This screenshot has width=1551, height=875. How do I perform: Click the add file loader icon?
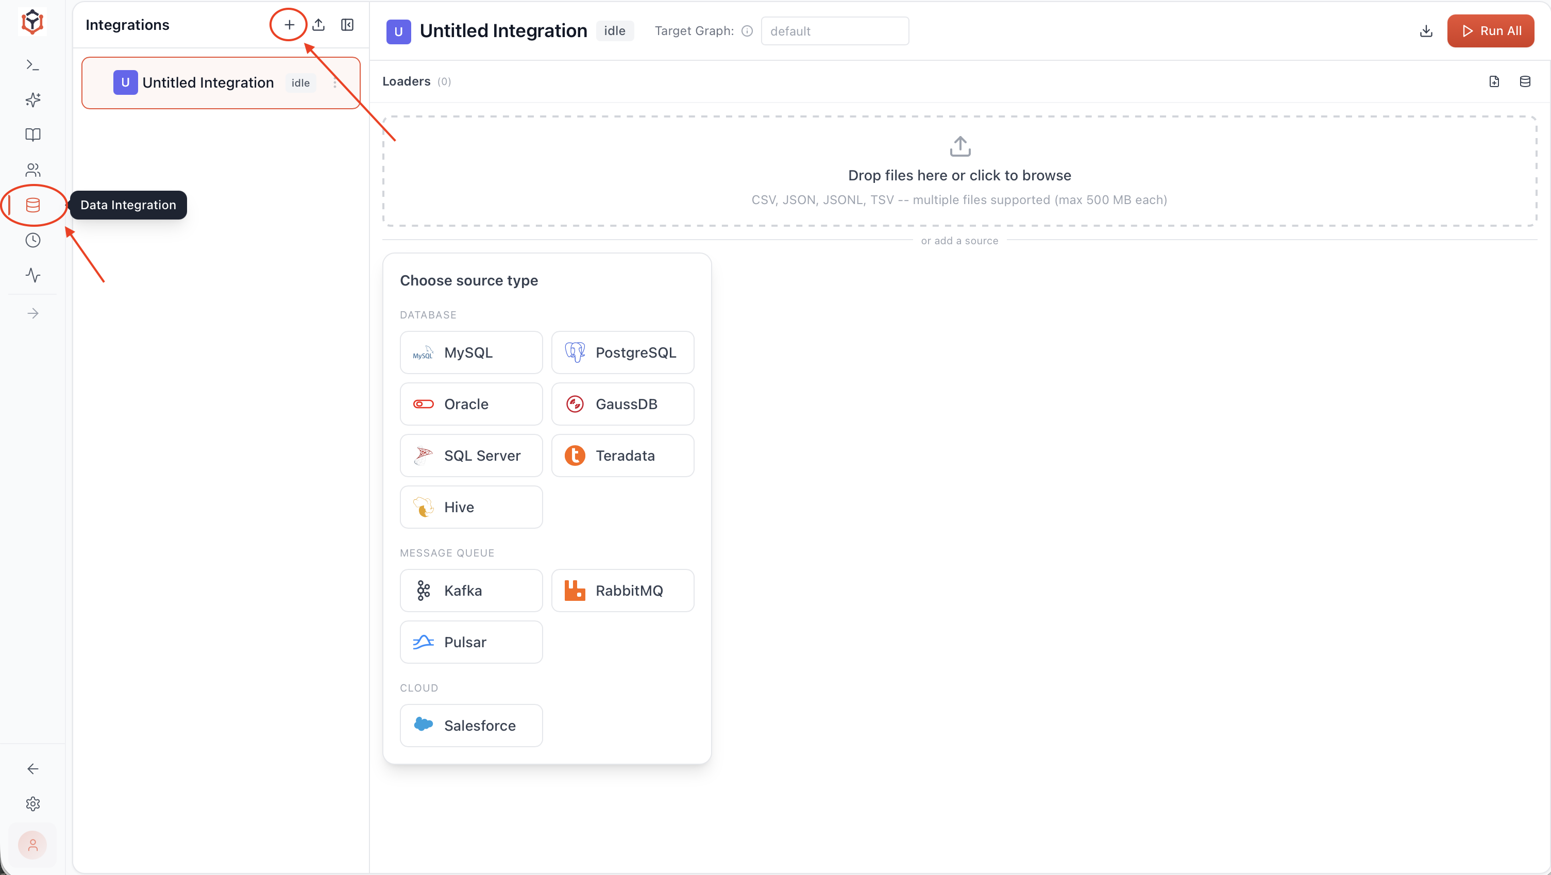(1494, 81)
